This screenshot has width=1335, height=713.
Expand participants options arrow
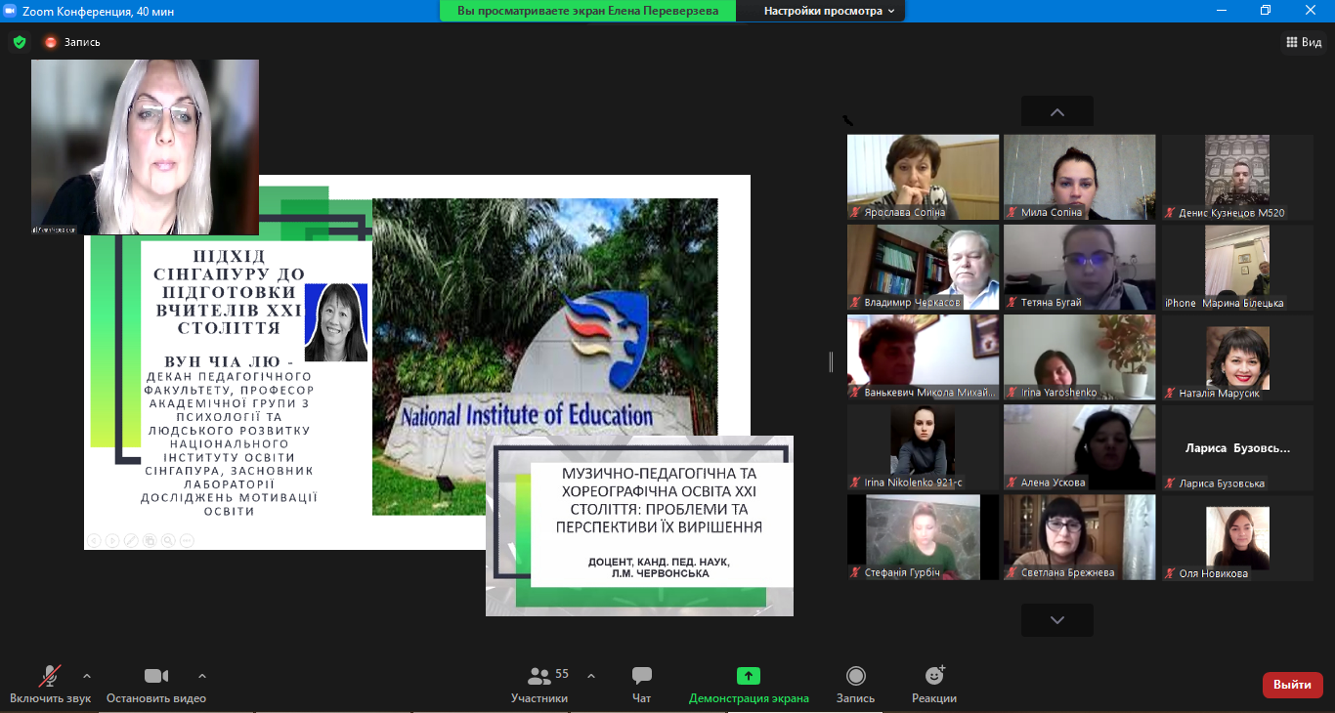click(590, 675)
